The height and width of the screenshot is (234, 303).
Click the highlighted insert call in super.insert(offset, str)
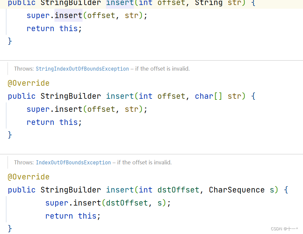coord(68,15)
